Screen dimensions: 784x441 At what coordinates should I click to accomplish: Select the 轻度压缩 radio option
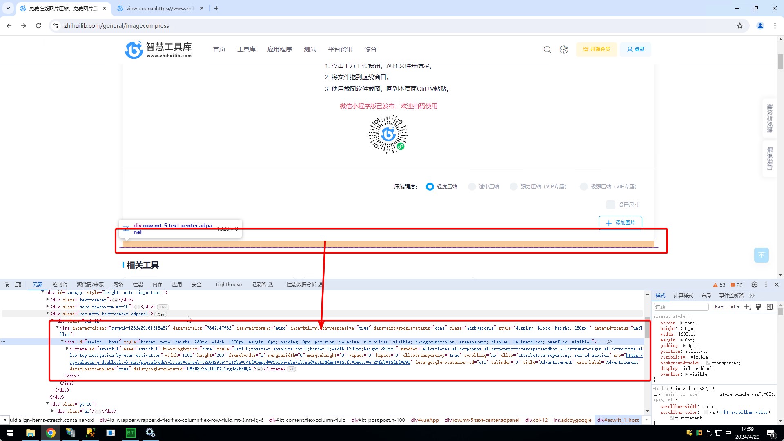(430, 187)
